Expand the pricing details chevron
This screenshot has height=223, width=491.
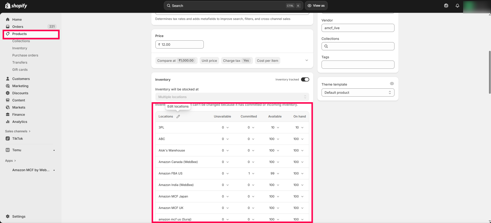pyautogui.click(x=307, y=60)
